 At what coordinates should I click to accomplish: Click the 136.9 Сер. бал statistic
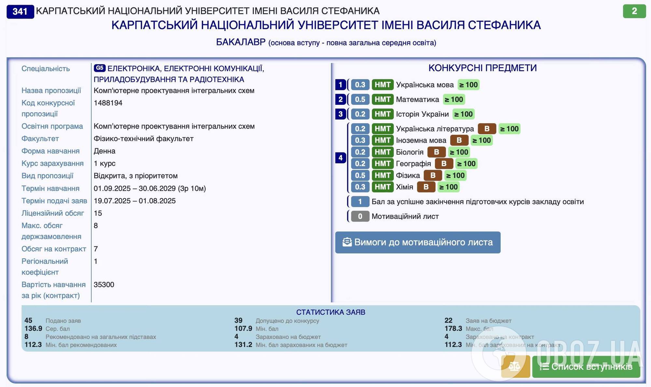pos(47,329)
